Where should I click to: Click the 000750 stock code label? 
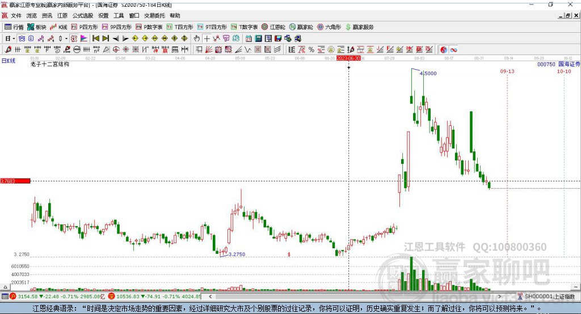(546, 65)
